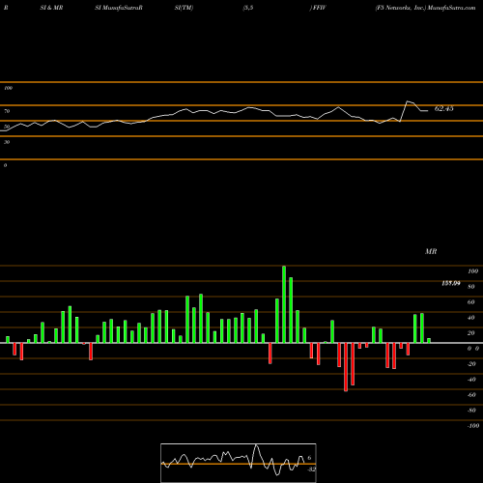The width and height of the screenshot is (483, 483).
Task: Click the RSI line peak near 70 level
Action: 408,101
